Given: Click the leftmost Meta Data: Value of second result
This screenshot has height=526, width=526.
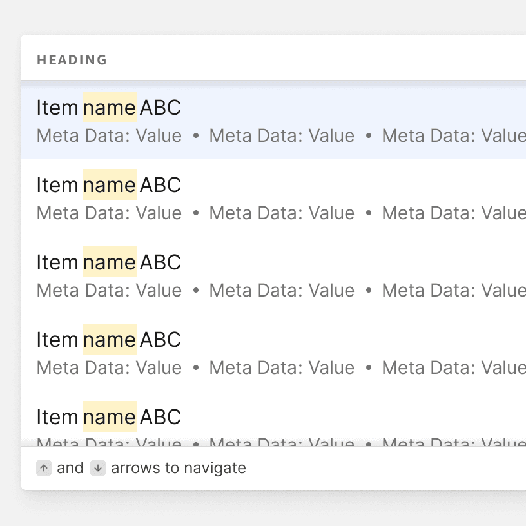Looking at the screenshot, I should [109, 213].
